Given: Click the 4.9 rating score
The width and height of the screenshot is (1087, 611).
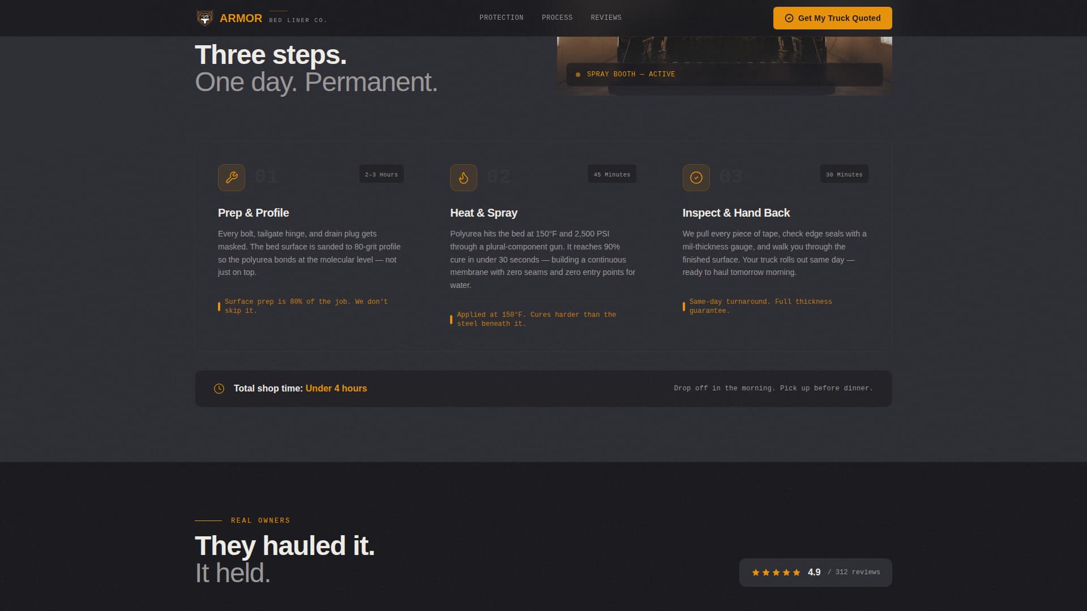Looking at the screenshot, I should click(814, 572).
